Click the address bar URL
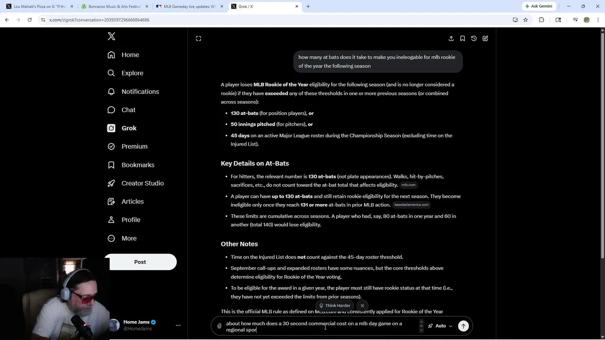The width and height of the screenshot is (605, 340). coord(99,20)
